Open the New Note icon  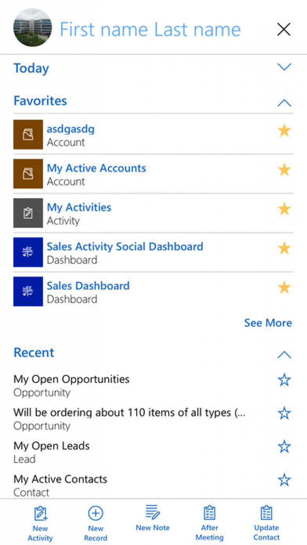tap(153, 512)
